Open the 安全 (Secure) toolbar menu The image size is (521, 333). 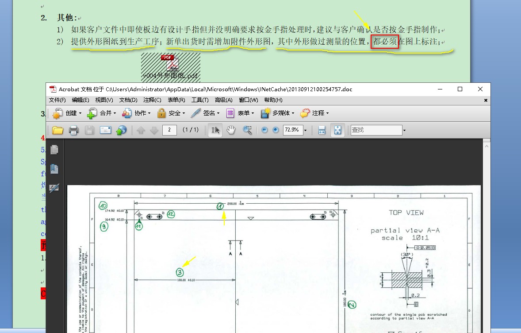pyautogui.click(x=171, y=113)
